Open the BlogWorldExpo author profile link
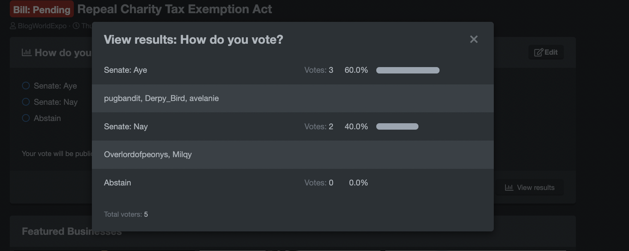This screenshot has width=629, height=251. click(42, 26)
